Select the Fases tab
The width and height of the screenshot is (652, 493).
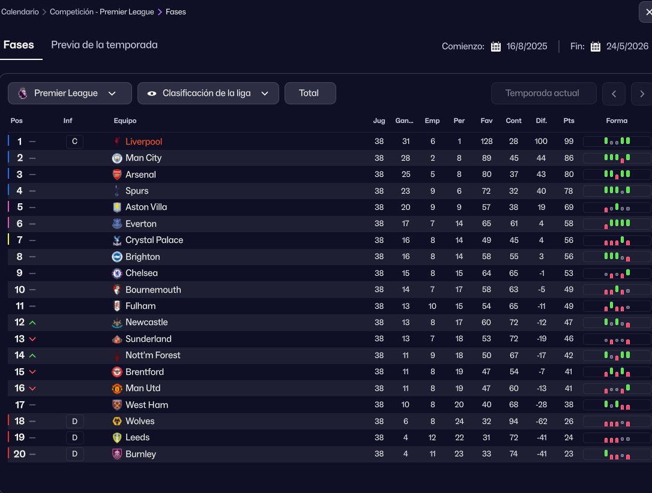click(19, 45)
